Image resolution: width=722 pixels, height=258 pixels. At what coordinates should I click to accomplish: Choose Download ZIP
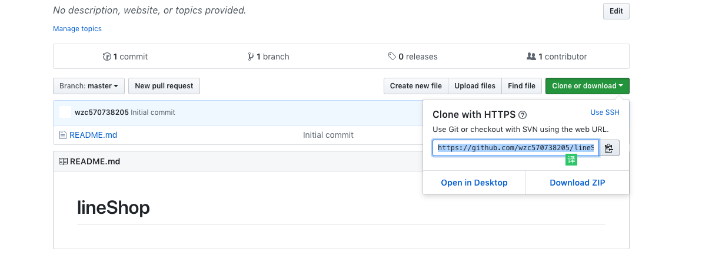[x=577, y=183]
